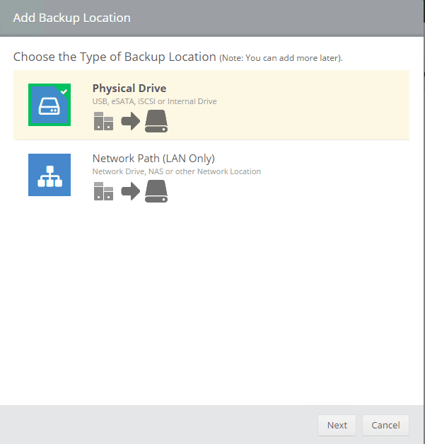Click the 'Choose the Type of Backup Location' heading
This screenshot has width=425, height=444.
(115, 57)
